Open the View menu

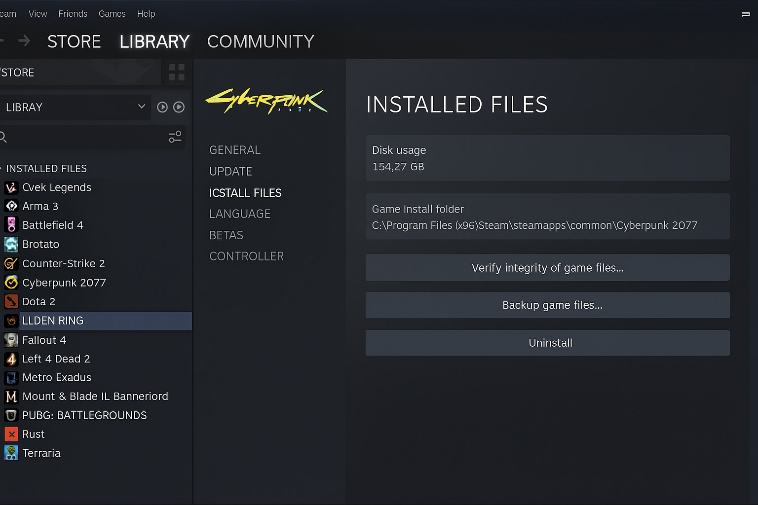tap(38, 14)
